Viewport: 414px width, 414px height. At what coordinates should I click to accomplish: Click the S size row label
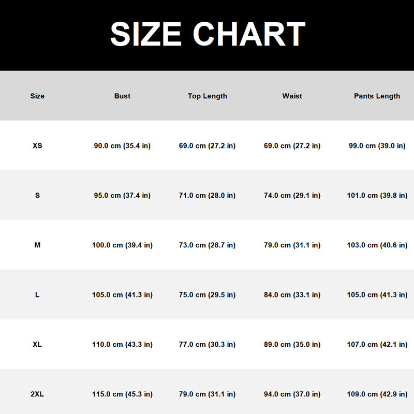tap(37, 195)
